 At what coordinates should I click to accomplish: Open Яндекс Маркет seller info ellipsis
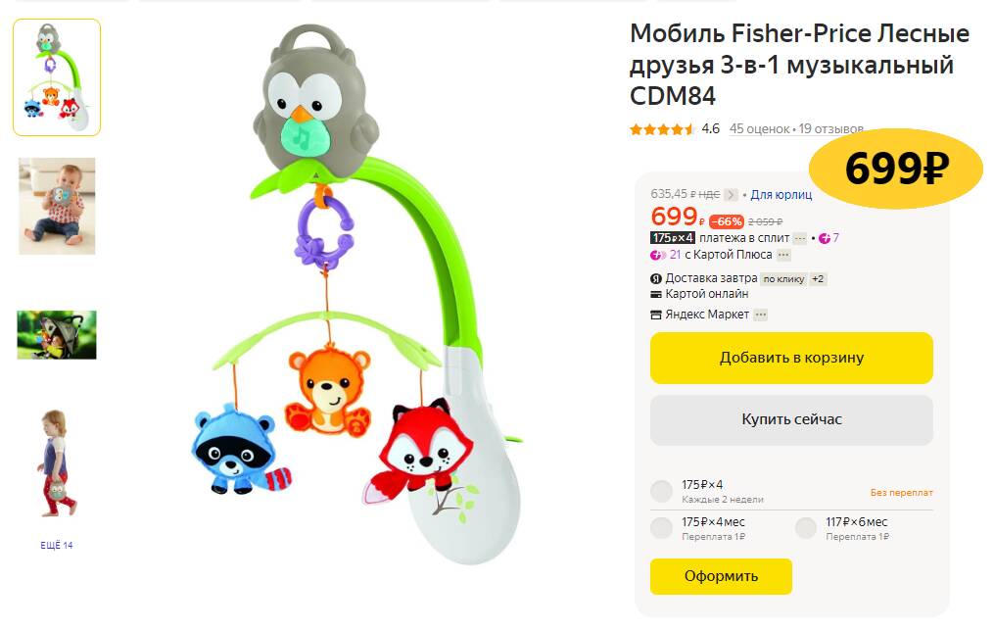click(761, 315)
